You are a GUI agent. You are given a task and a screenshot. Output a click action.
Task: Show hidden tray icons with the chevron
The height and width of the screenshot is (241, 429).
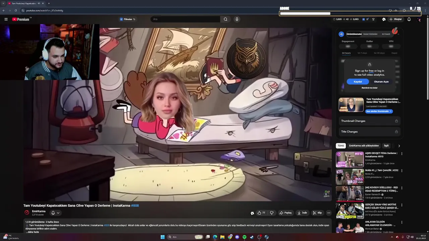[x=392, y=237]
